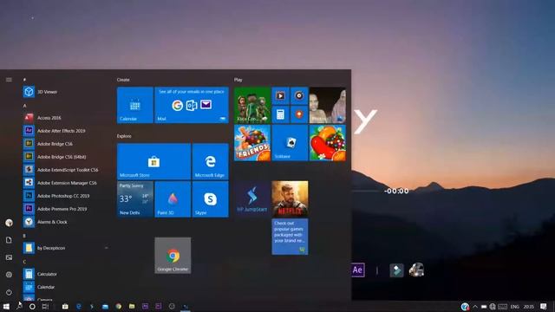The height and width of the screenshot is (312, 555).
Task: Open Adobe Extension Manager CS6
Action: [x=66, y=183]
